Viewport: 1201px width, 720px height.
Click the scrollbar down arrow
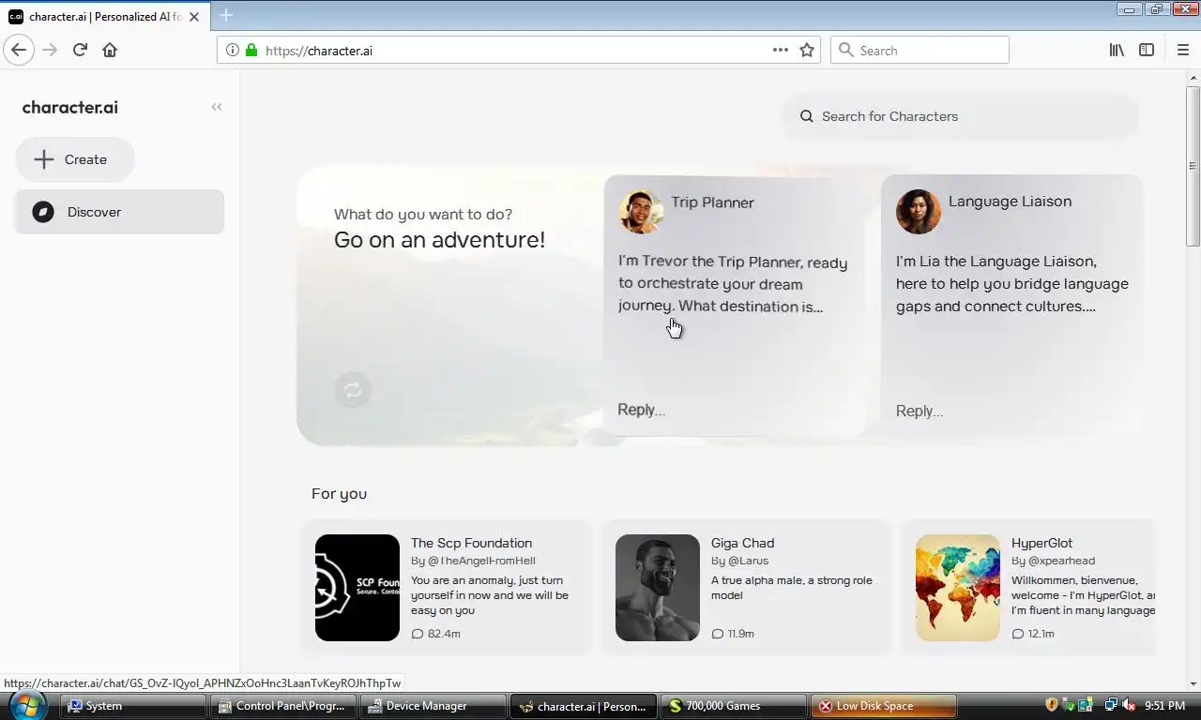coord(1193,683)
